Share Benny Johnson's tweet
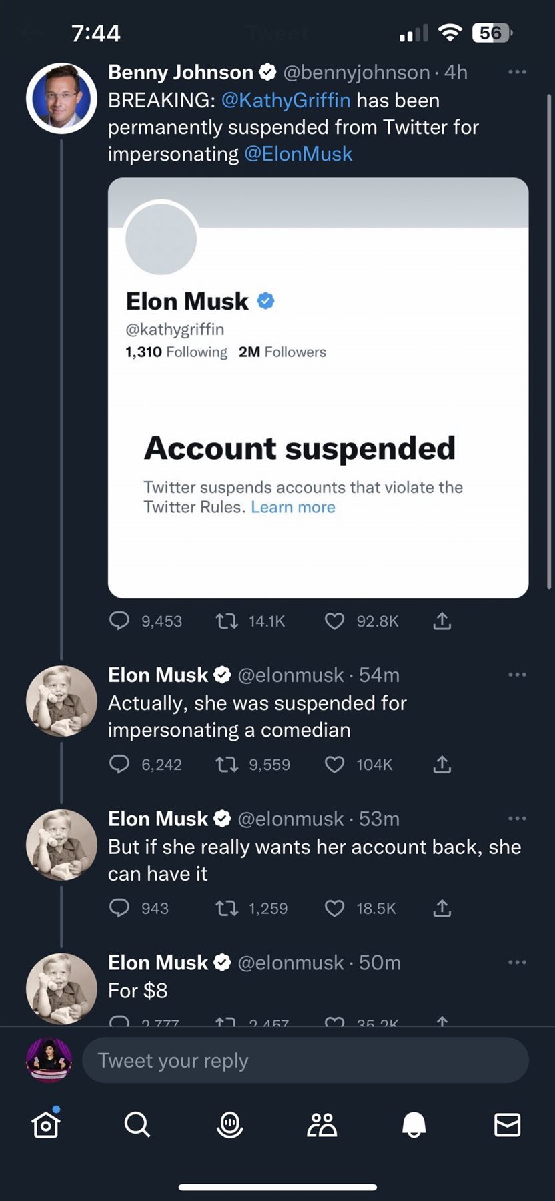Screen dimensions: 555x1201 (x=442, y=621)
